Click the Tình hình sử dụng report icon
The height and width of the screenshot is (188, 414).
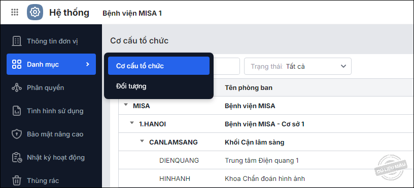point(17,111)
